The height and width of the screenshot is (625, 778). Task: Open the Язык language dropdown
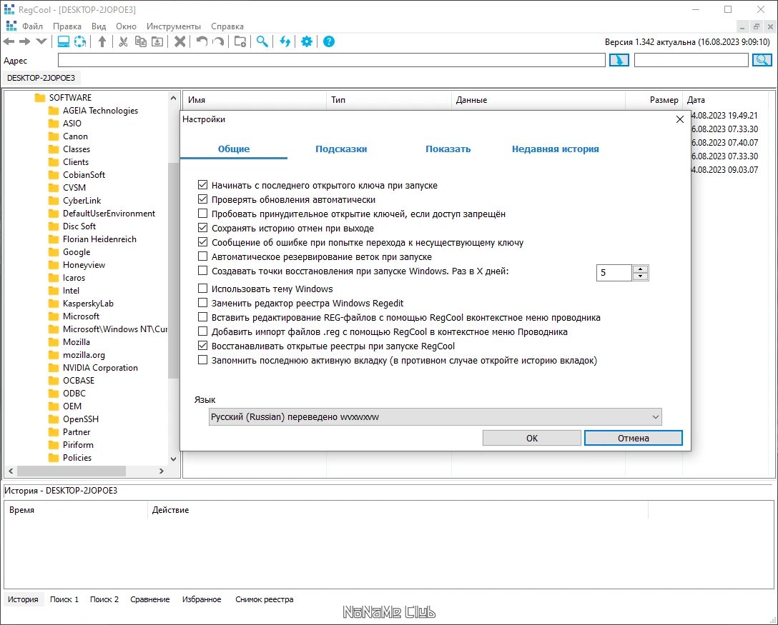point(435,417)
